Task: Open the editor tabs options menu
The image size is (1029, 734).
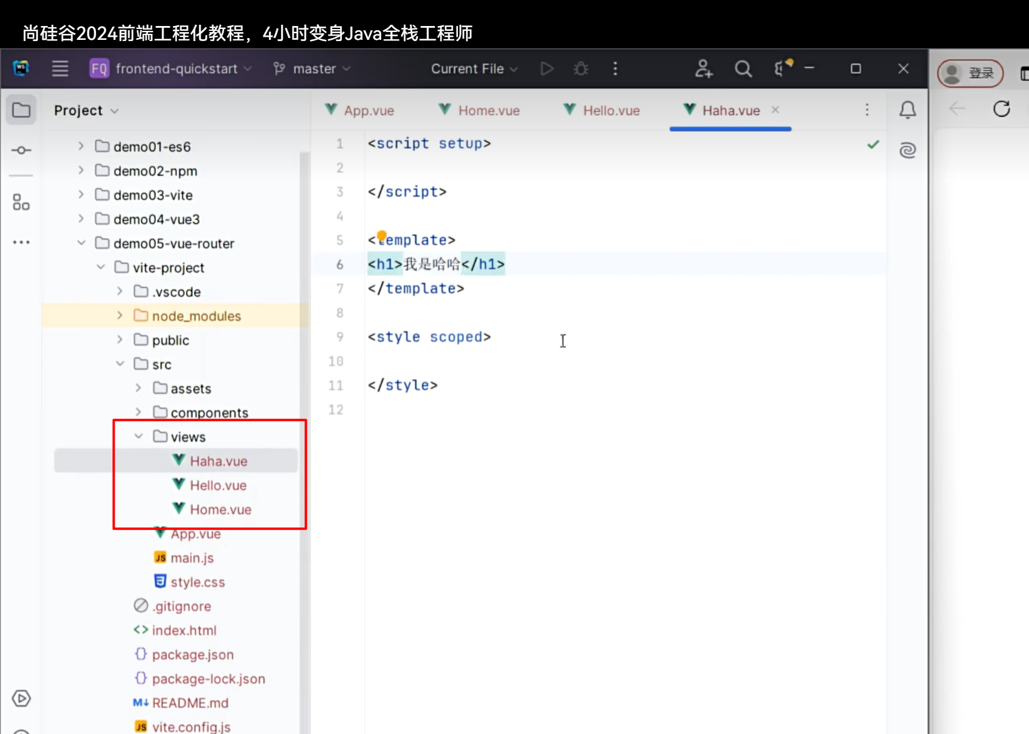Action: (x=867, y=110)
